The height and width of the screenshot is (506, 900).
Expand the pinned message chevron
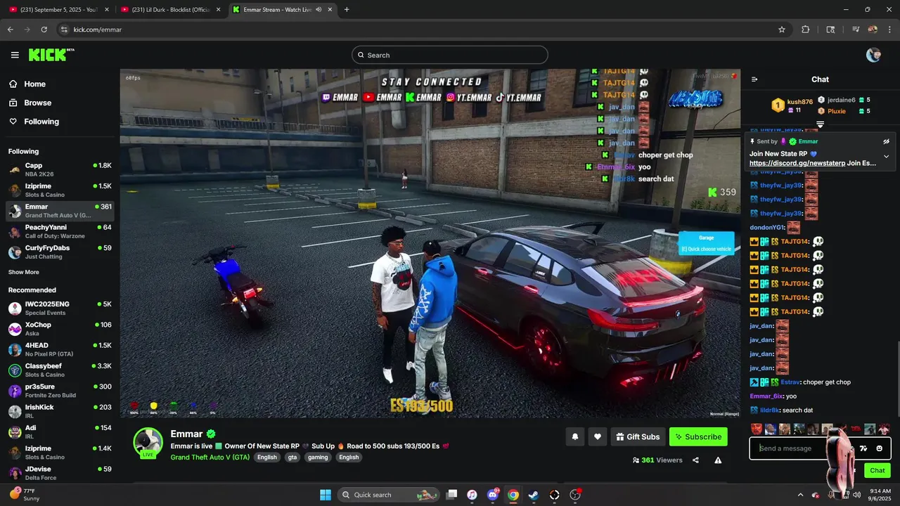tap(886, 156)
